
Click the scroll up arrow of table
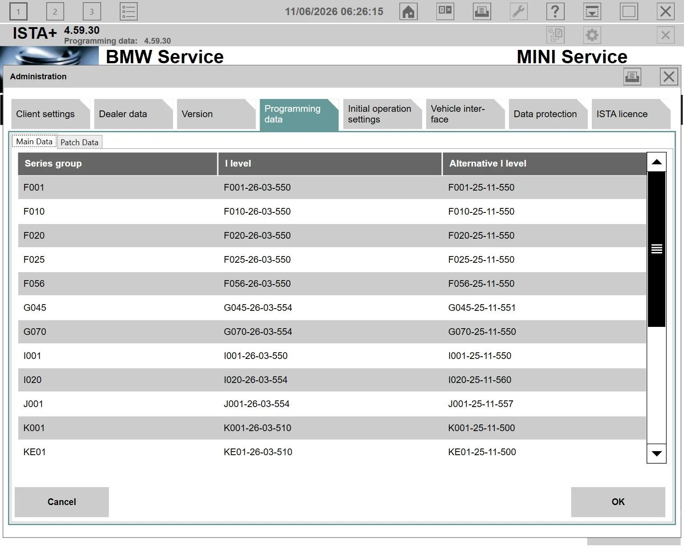click(656, 162)
